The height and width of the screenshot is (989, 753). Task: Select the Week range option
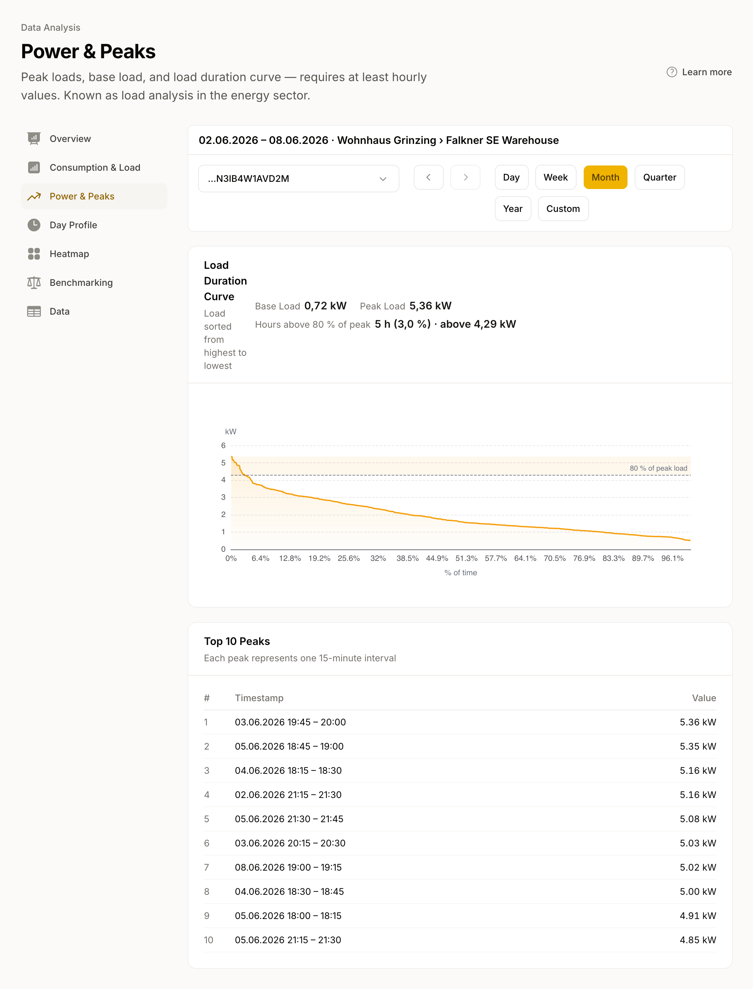pos(556,178)
